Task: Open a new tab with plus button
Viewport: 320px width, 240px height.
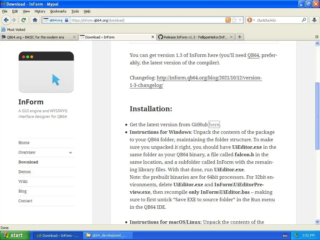Action: (x=240, y=37)
